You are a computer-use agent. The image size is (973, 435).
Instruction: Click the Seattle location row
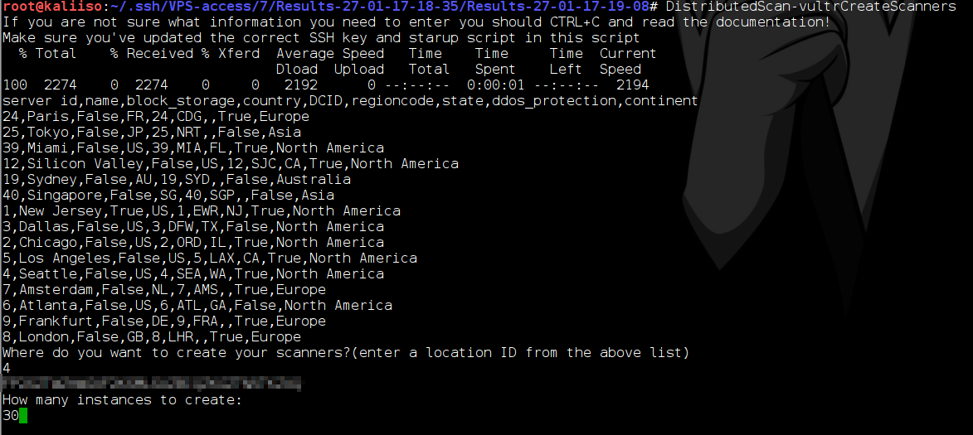coord(193,274)
